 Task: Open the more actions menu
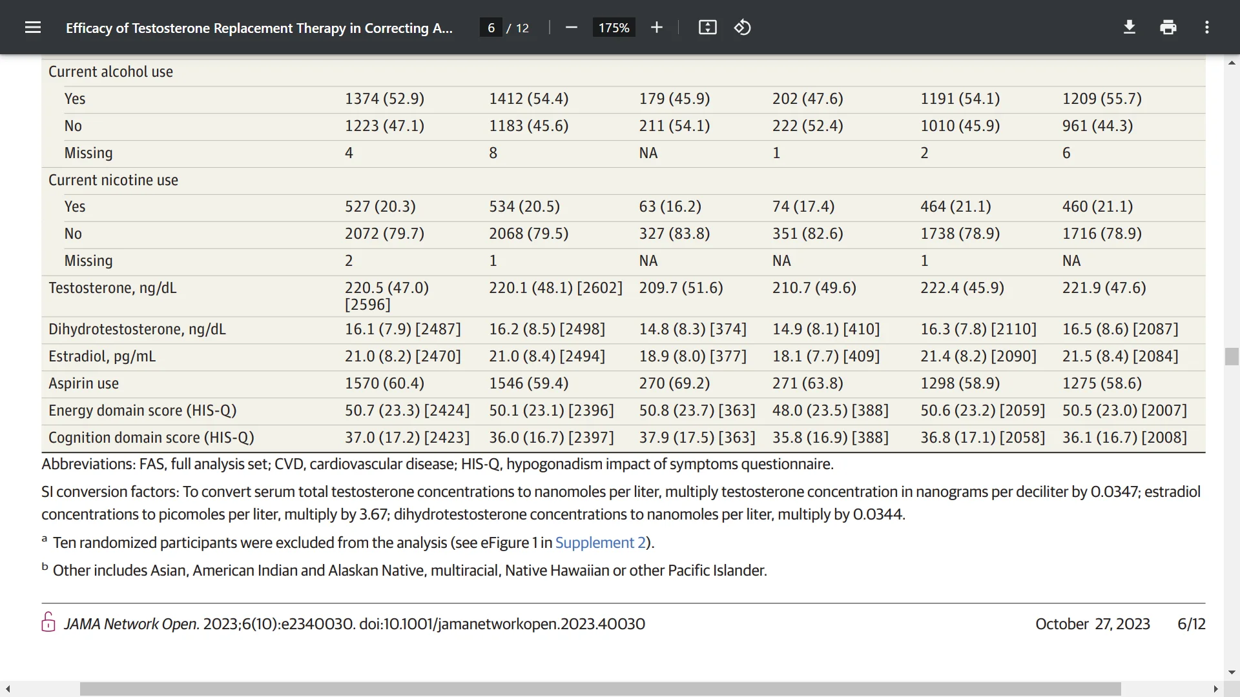point(1207,27)
